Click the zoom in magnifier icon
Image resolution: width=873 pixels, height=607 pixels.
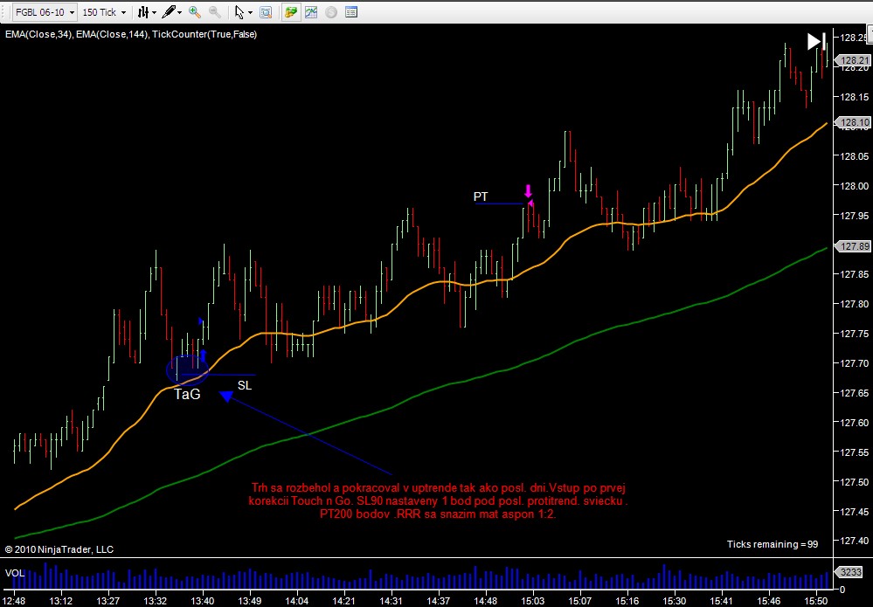pos(194,11)
